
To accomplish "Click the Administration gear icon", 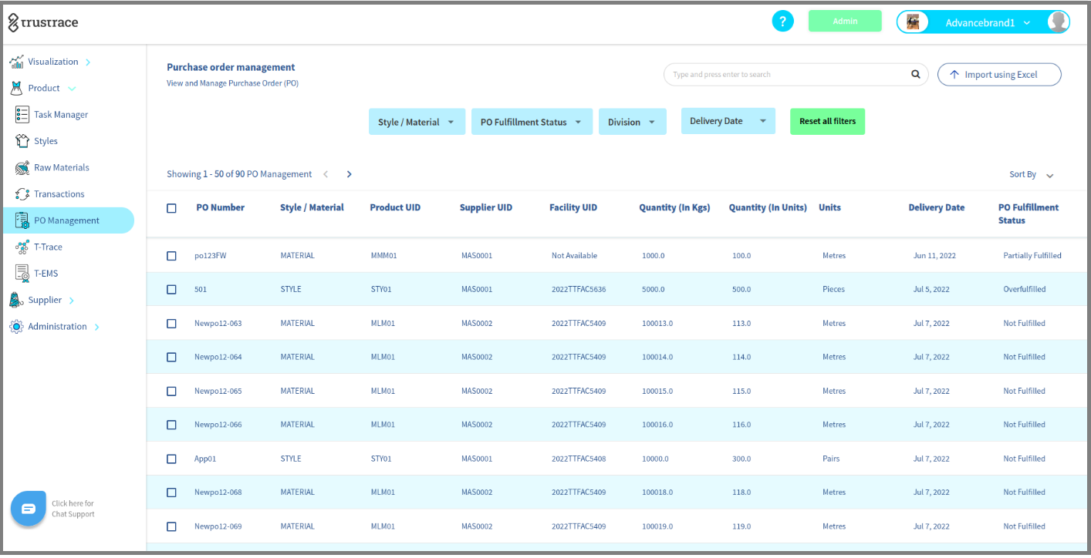I will click(16, 327).
